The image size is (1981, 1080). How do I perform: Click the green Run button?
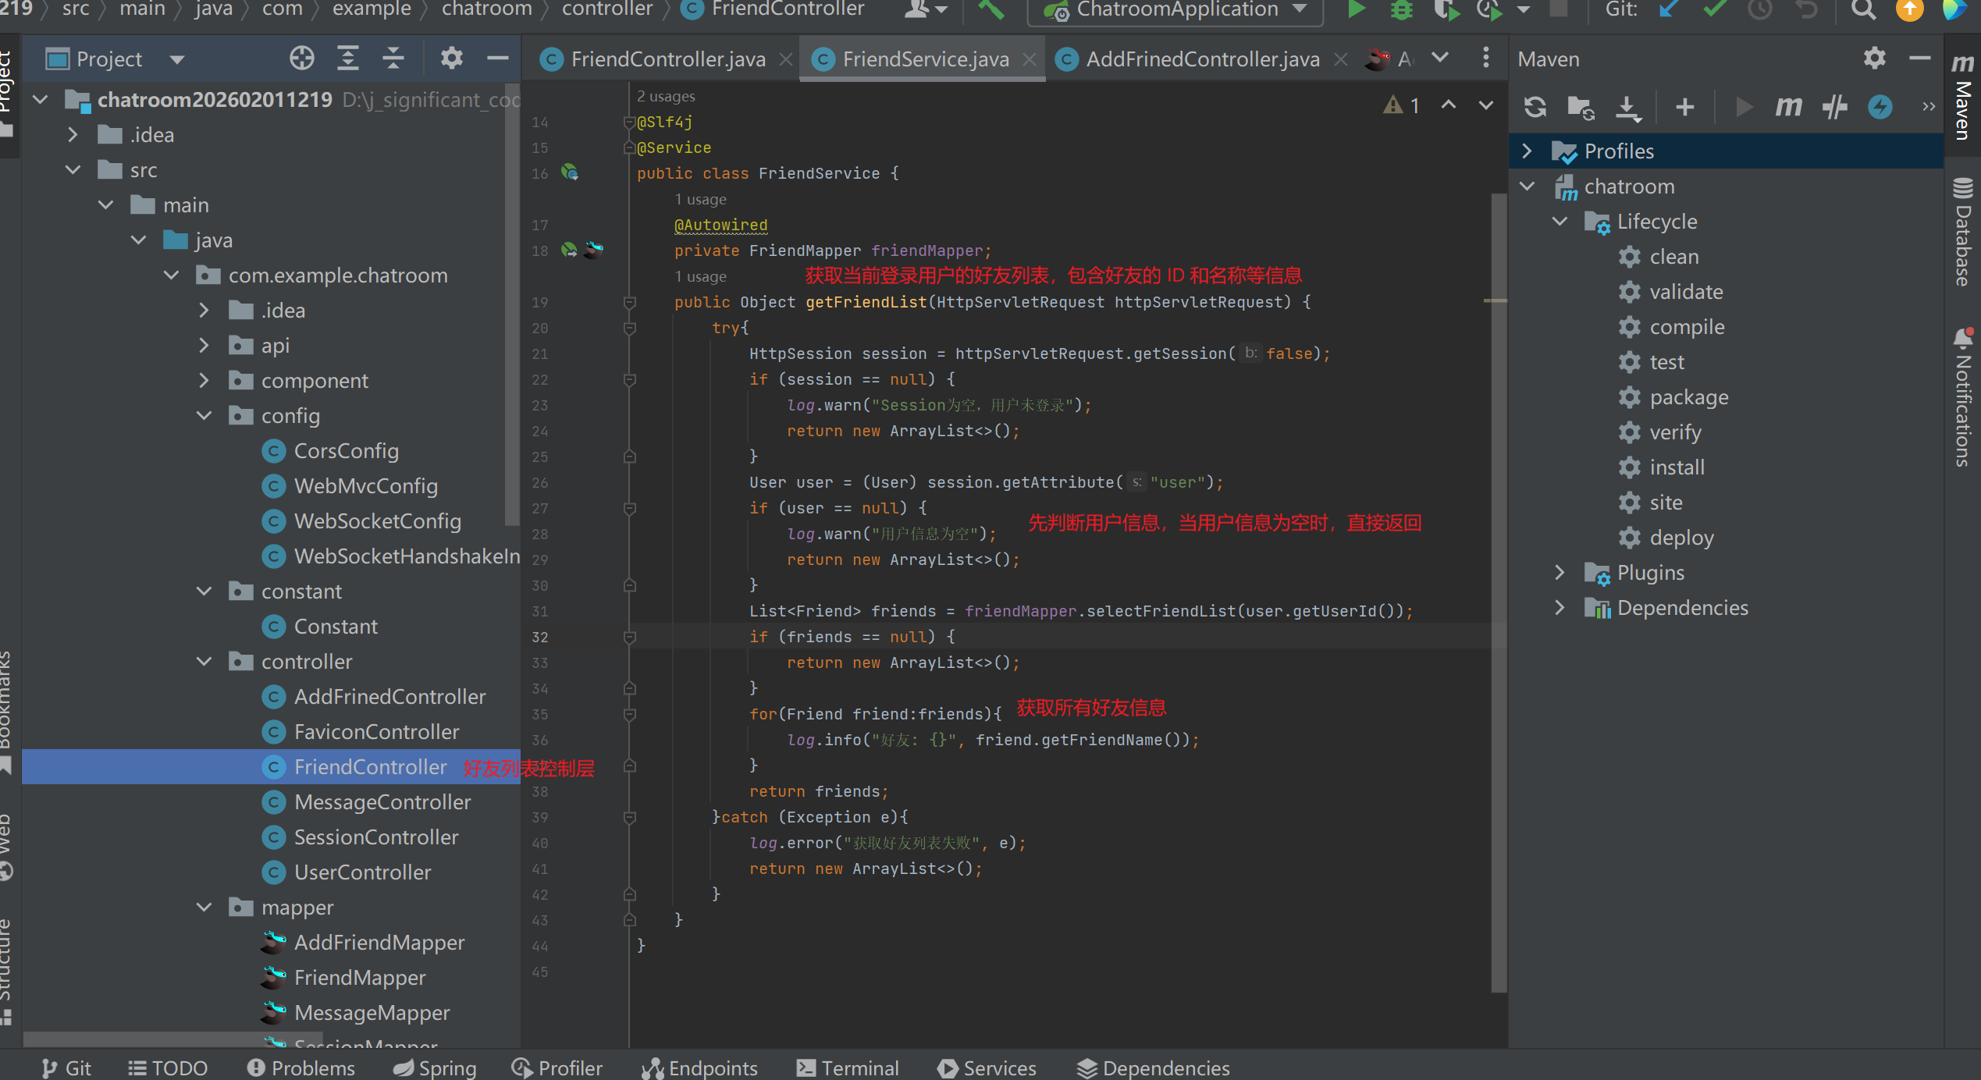click(x=1357, y=9)
